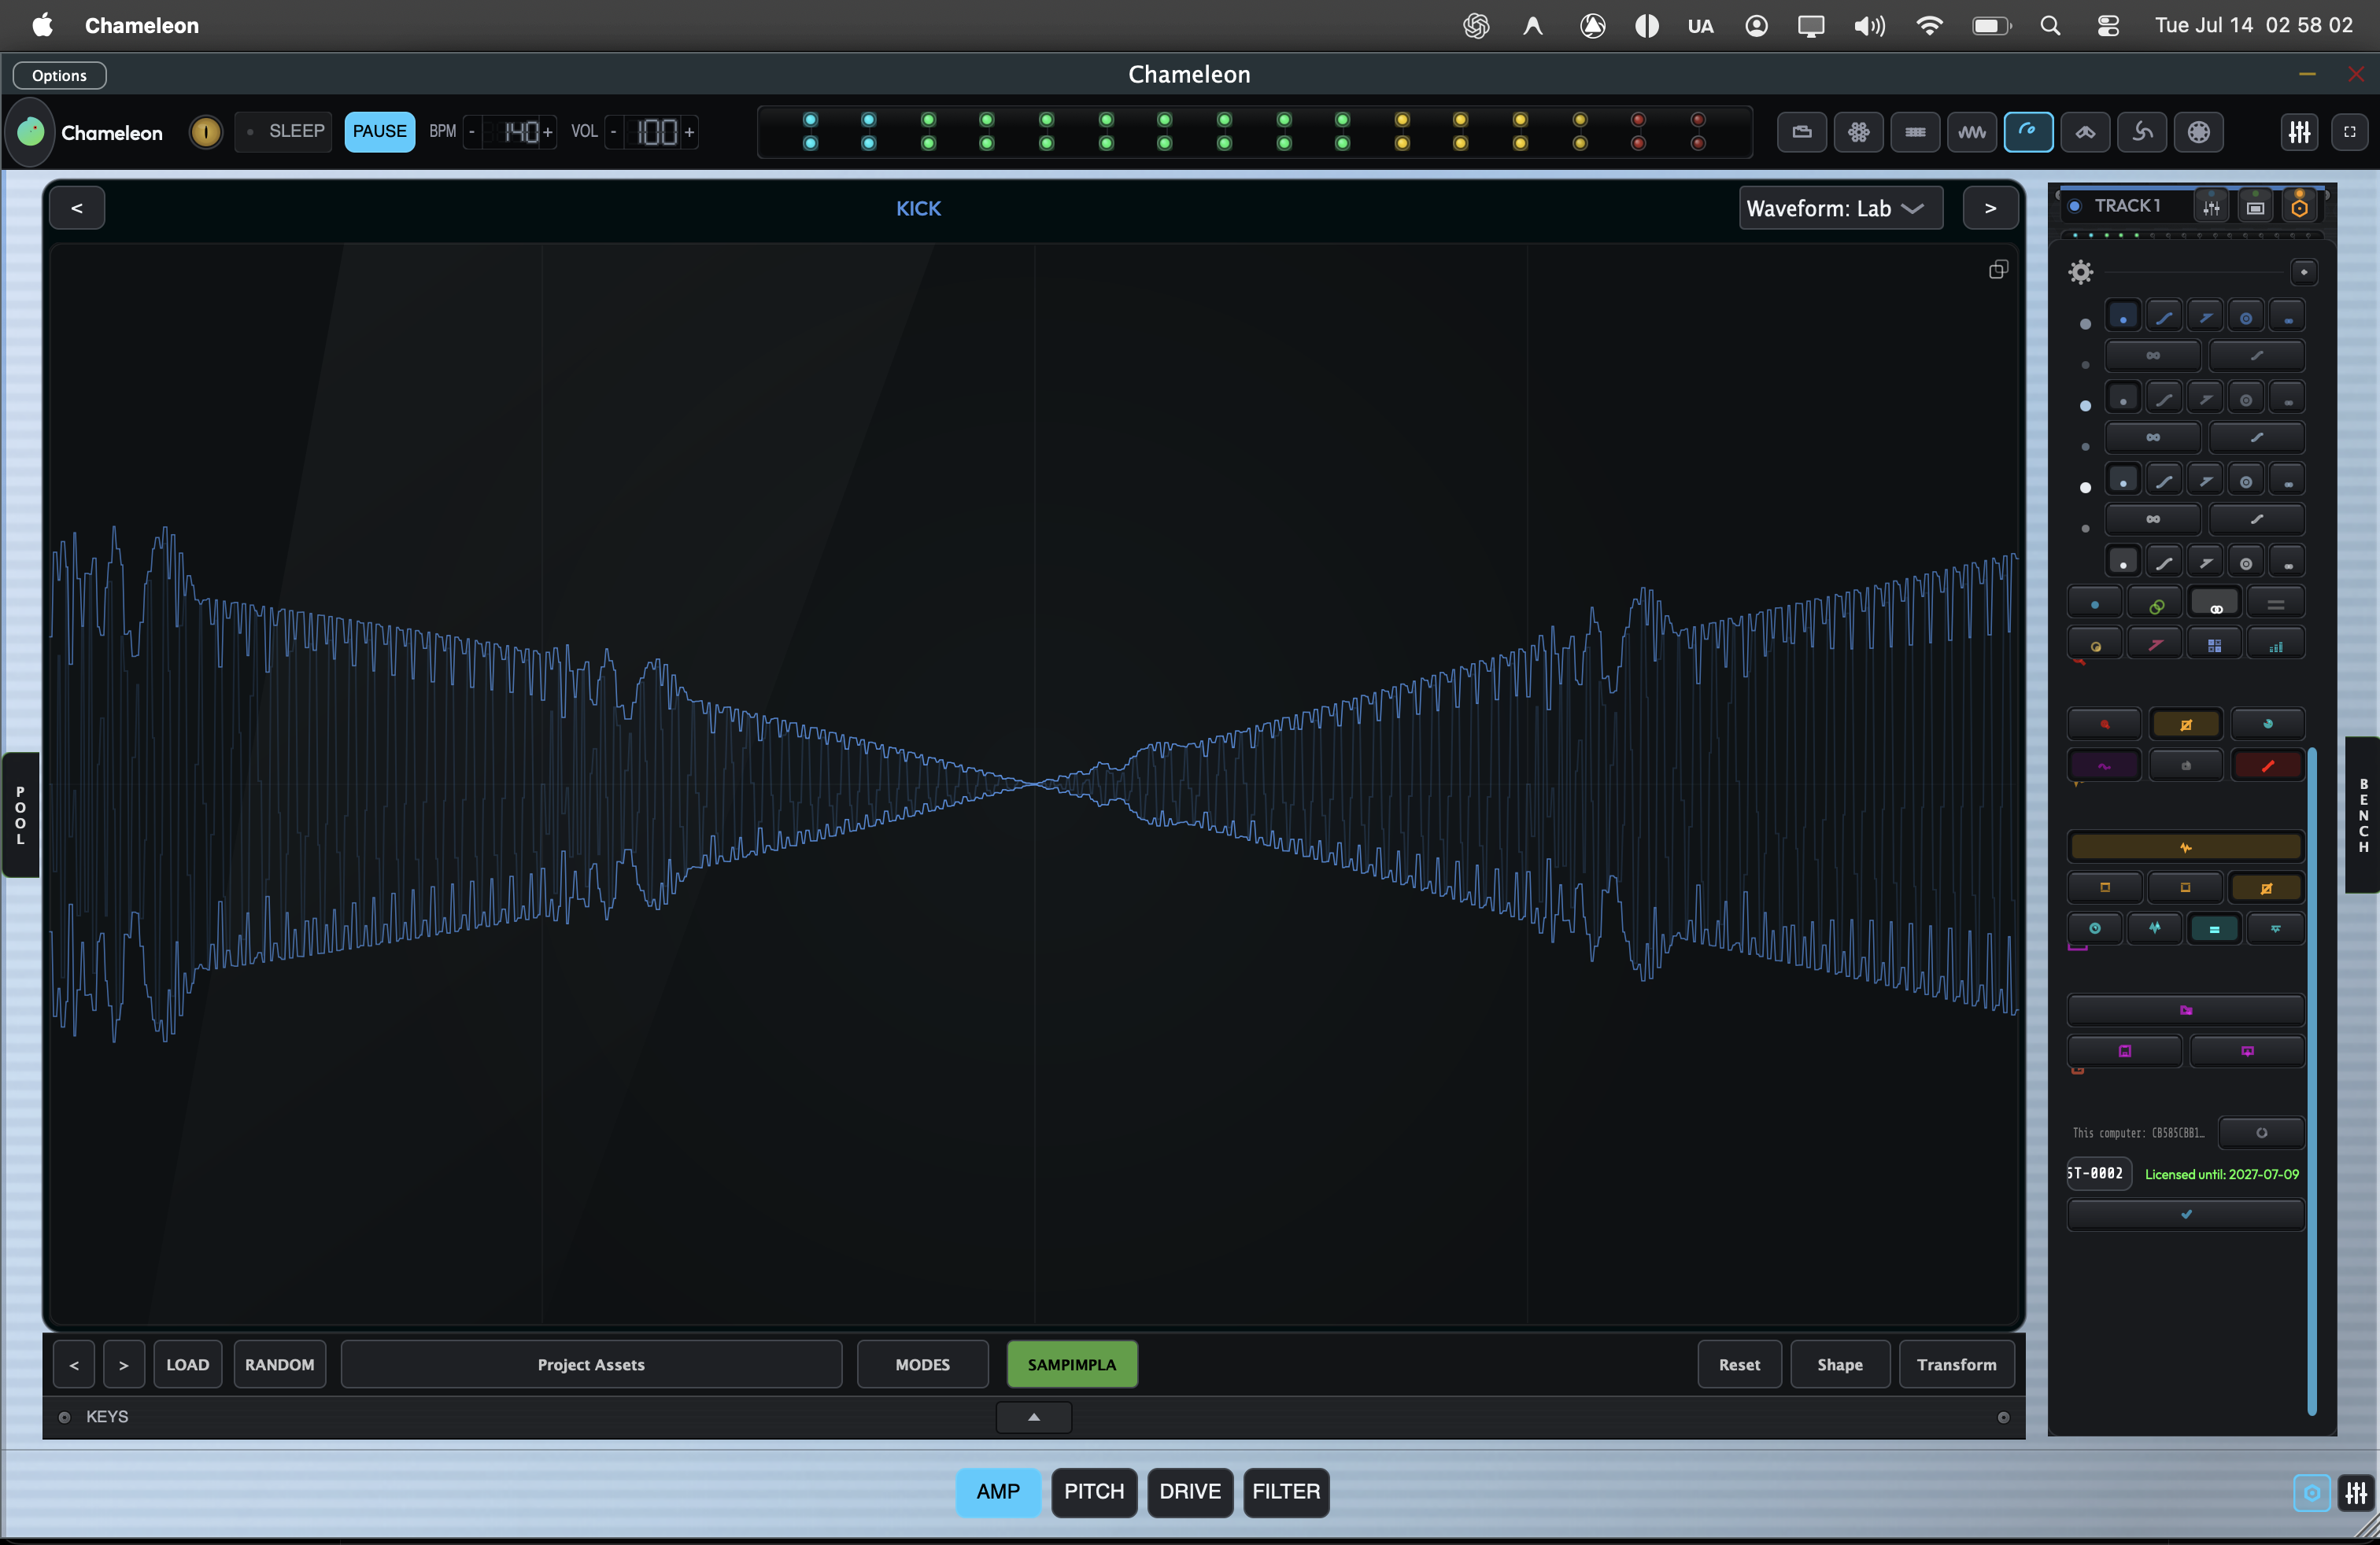Click the highlighted blue kick synth icon
This screenshot has width=2380, height=1545.
[2029, 132]
